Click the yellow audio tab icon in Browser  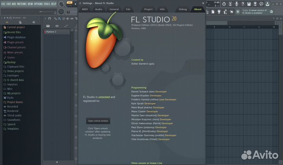7,22
